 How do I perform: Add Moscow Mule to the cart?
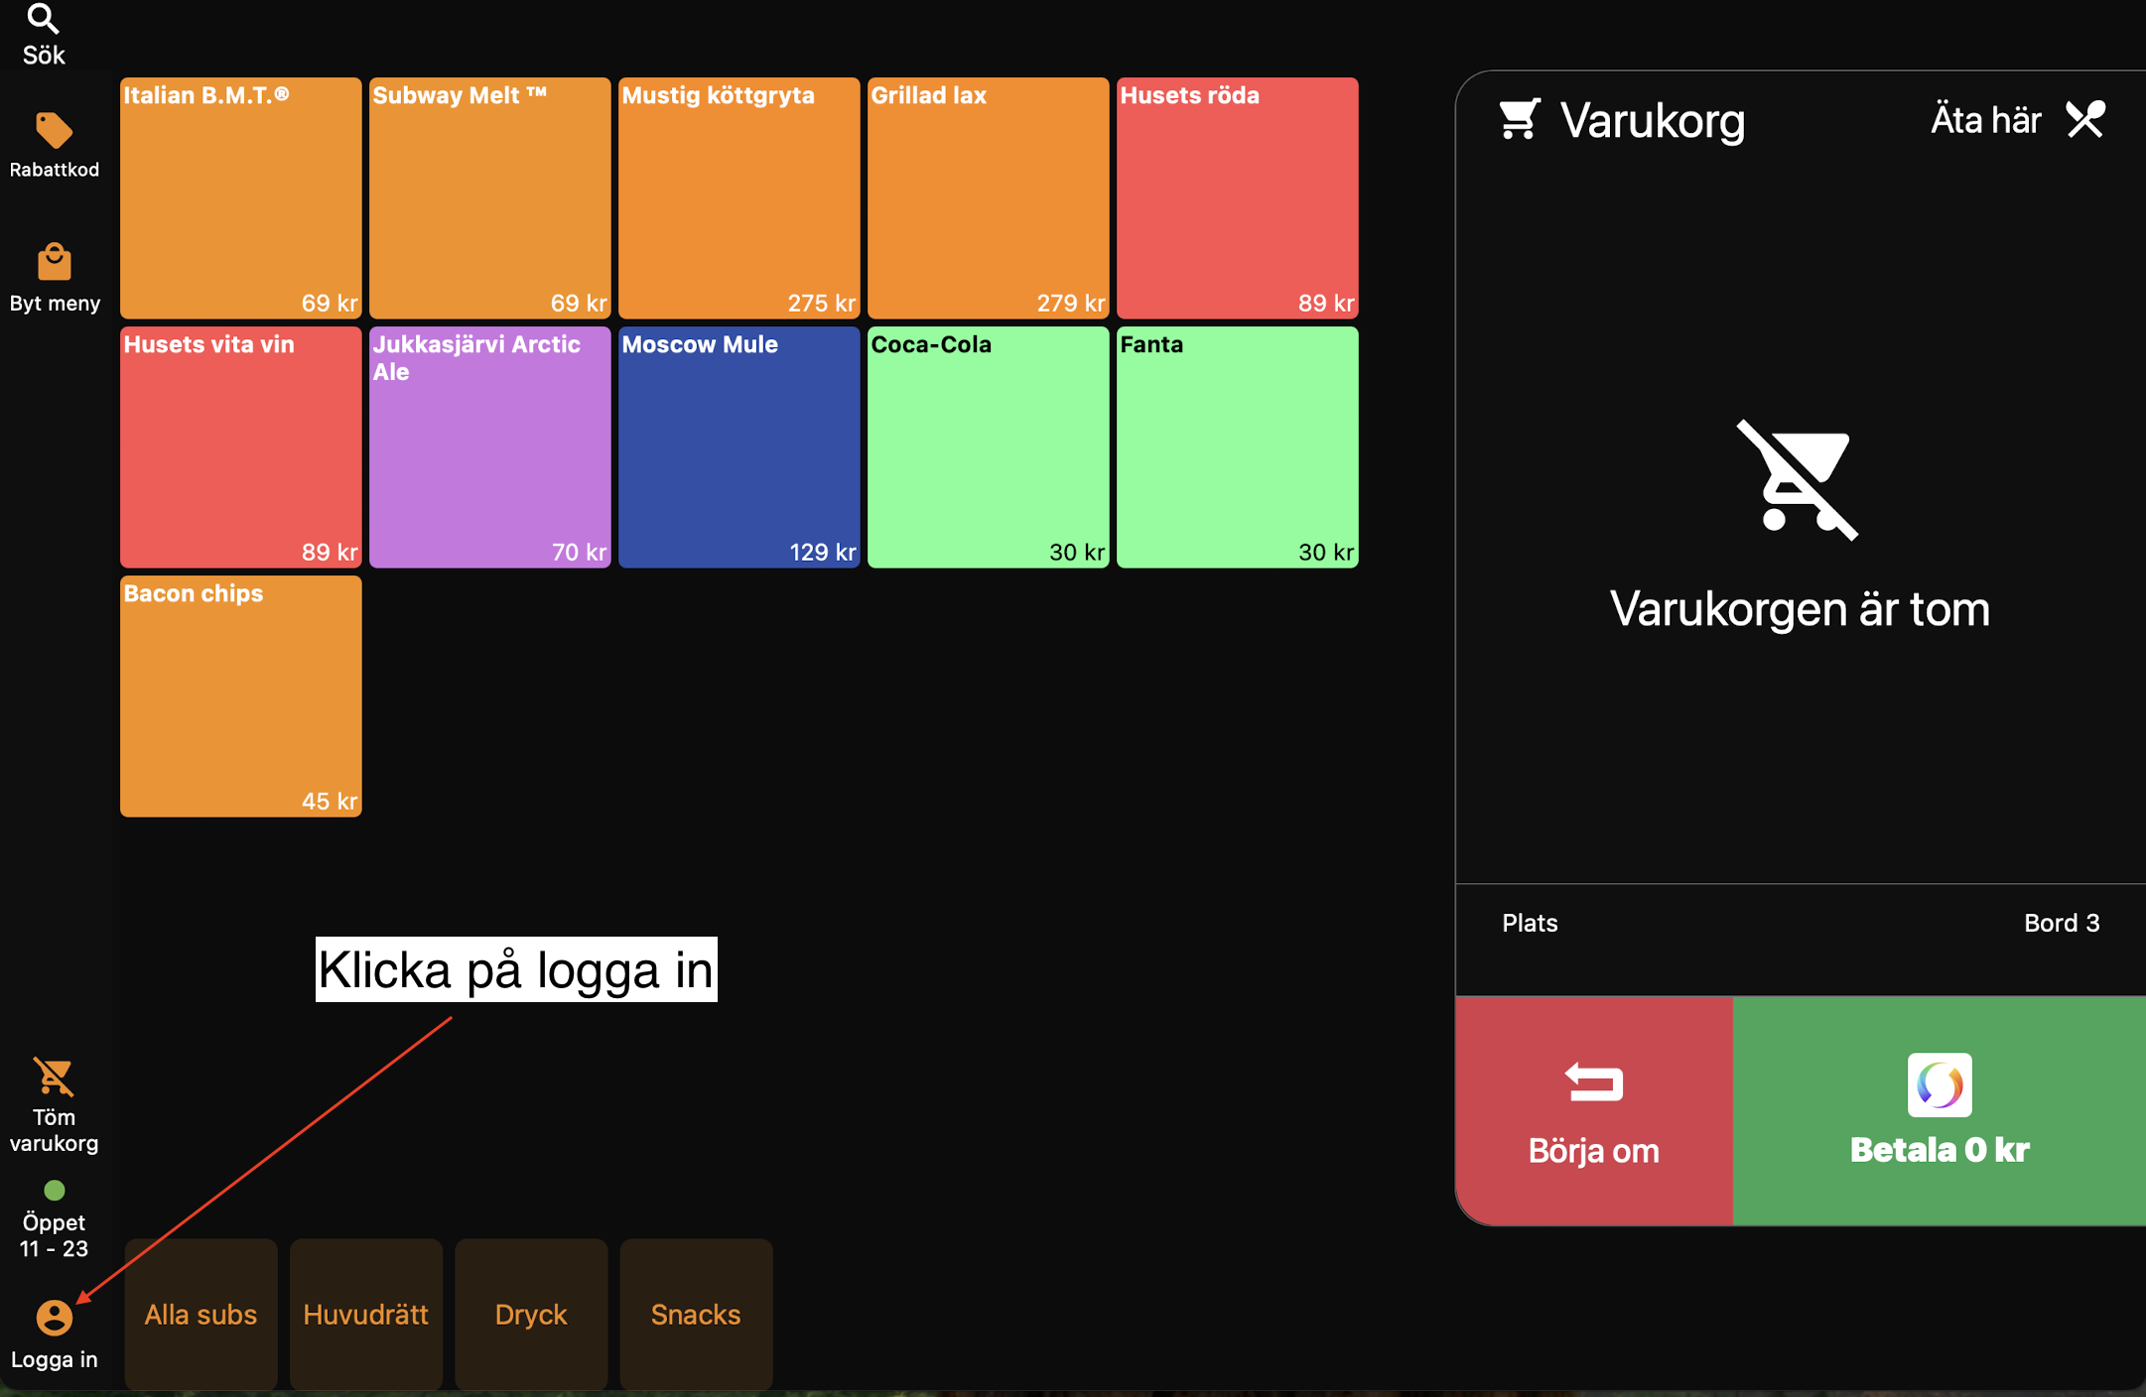point(739,447)
